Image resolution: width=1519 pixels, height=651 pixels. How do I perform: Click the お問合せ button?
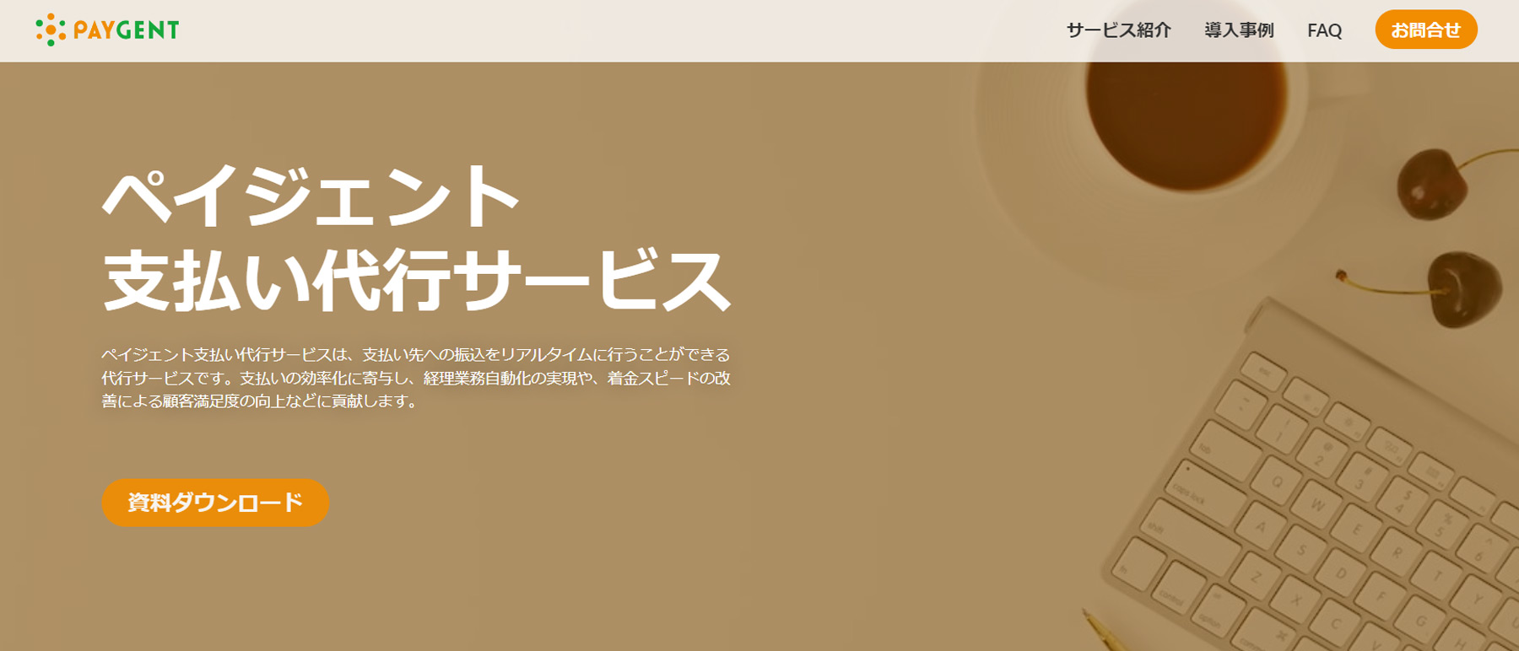point(1426,30)
